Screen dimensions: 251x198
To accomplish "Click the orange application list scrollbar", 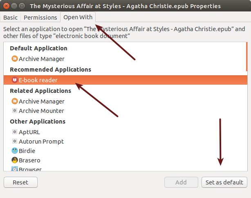I will click(x=247, y=57).
